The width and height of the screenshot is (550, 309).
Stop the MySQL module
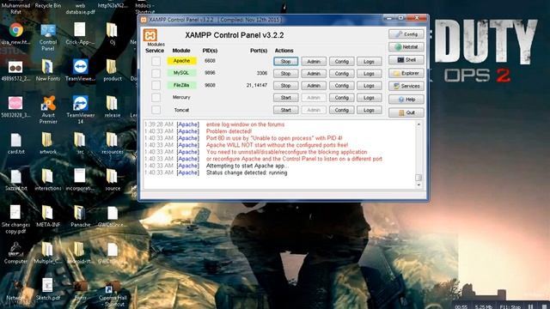[x=286, y=74]
